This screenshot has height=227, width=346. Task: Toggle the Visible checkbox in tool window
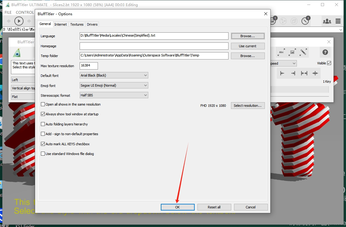(x=329, y=63)
